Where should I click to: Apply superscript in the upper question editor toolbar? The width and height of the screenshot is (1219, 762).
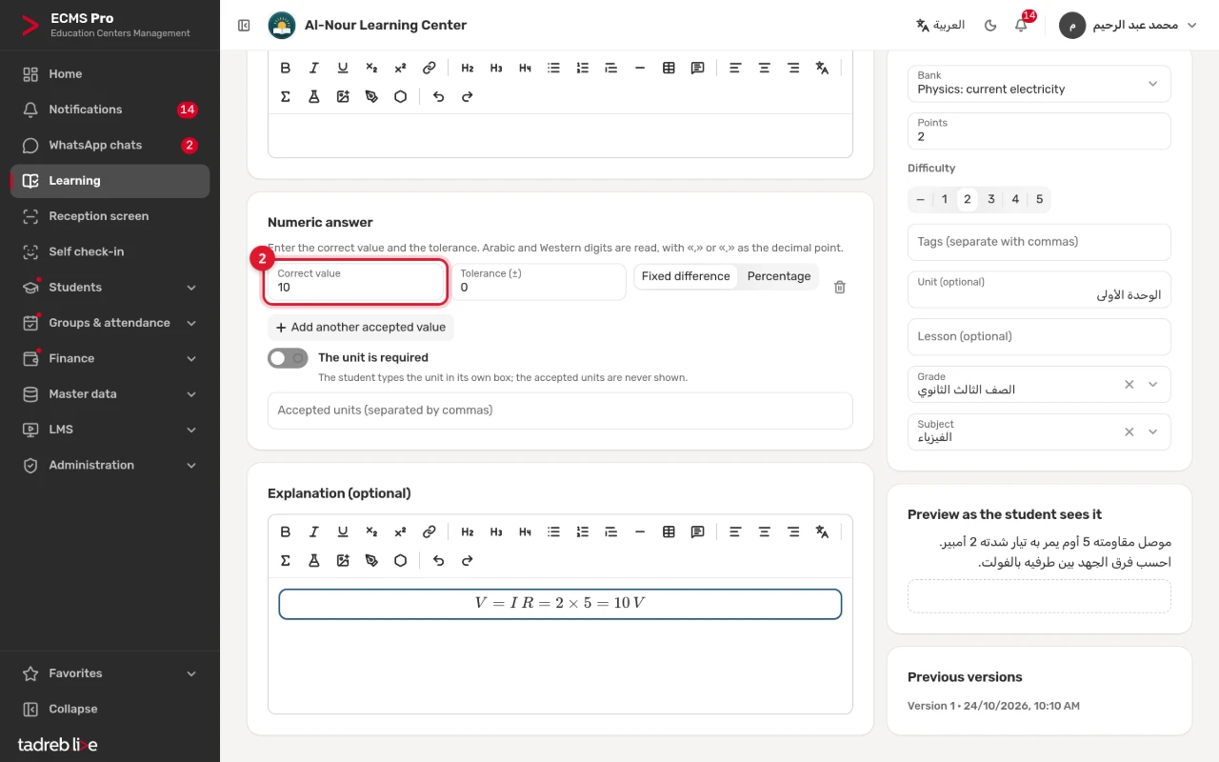click(x=400, y=68)
